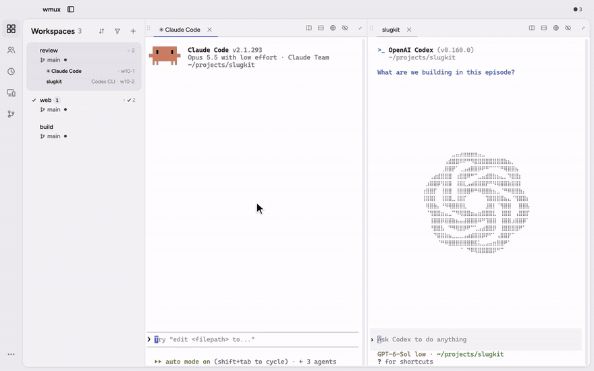Click the Workspaces panel heading
Image resolution: width=594 pixels, height=371 pixels.
coord(53,31)
